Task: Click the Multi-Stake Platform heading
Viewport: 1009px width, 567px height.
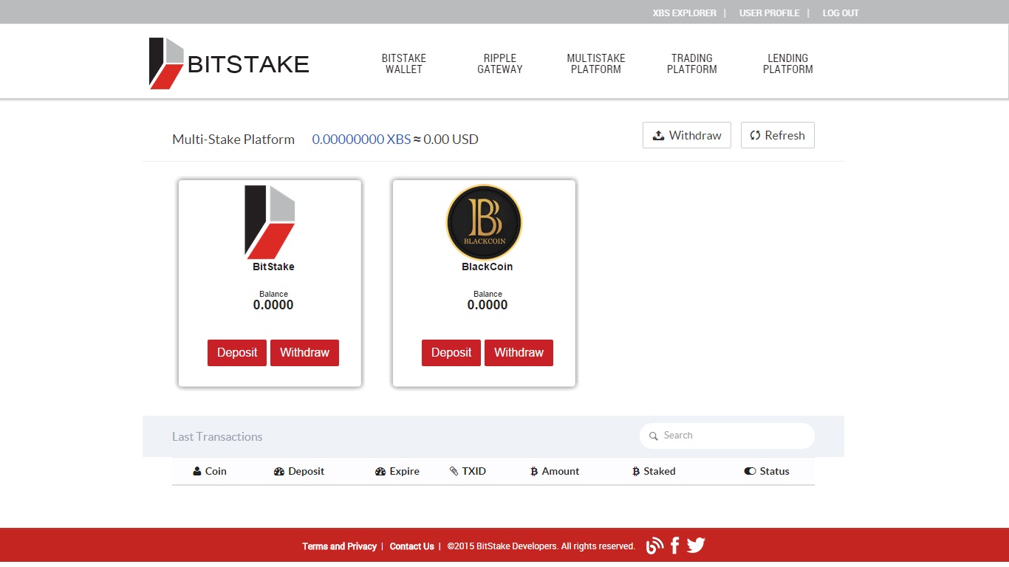Action: [x=233, y=139]
